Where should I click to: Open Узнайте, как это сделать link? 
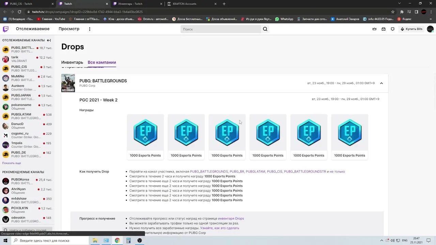click(x=220, y=228)
